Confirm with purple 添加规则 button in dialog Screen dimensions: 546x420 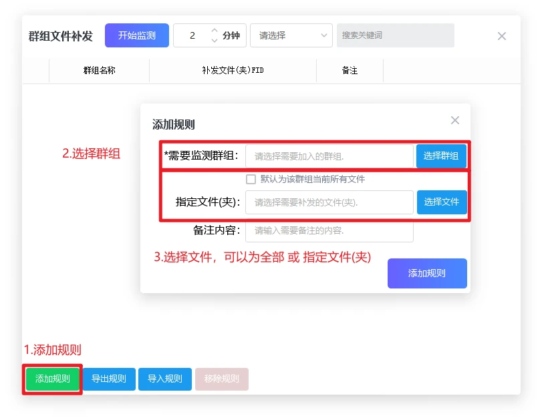pyautogui.click(x=426, y=273)
